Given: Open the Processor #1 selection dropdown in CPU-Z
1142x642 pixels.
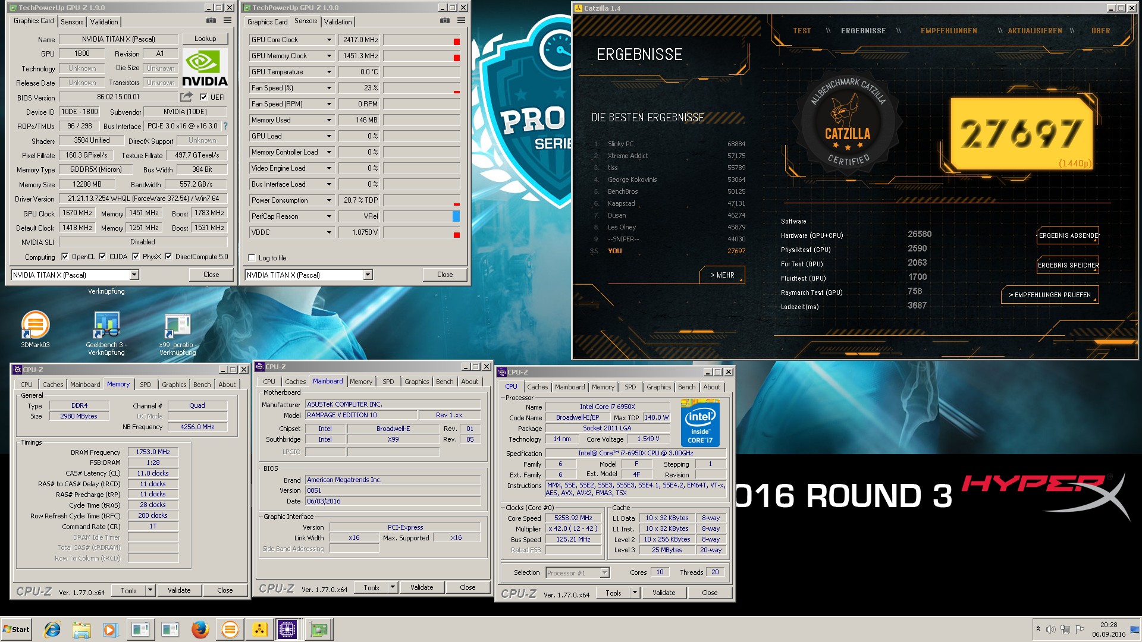Looking at the screenshot, I should pyautogui.click(x=604, y=573).
